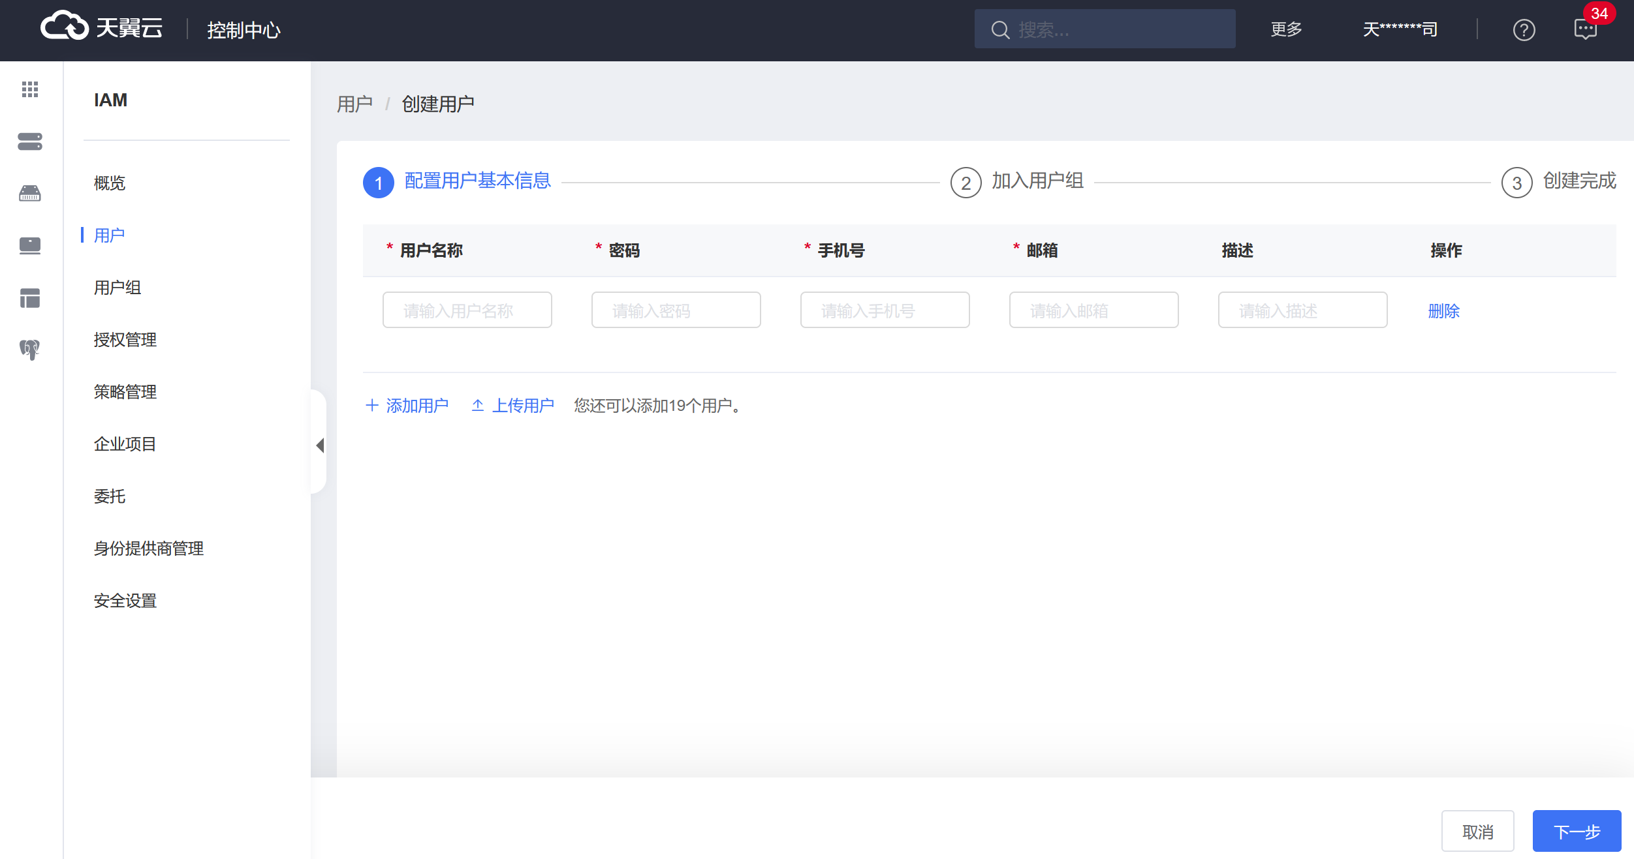Go to 概览 in IAM menu
This screenshot has height=859, width=1634.
(110, 183)
